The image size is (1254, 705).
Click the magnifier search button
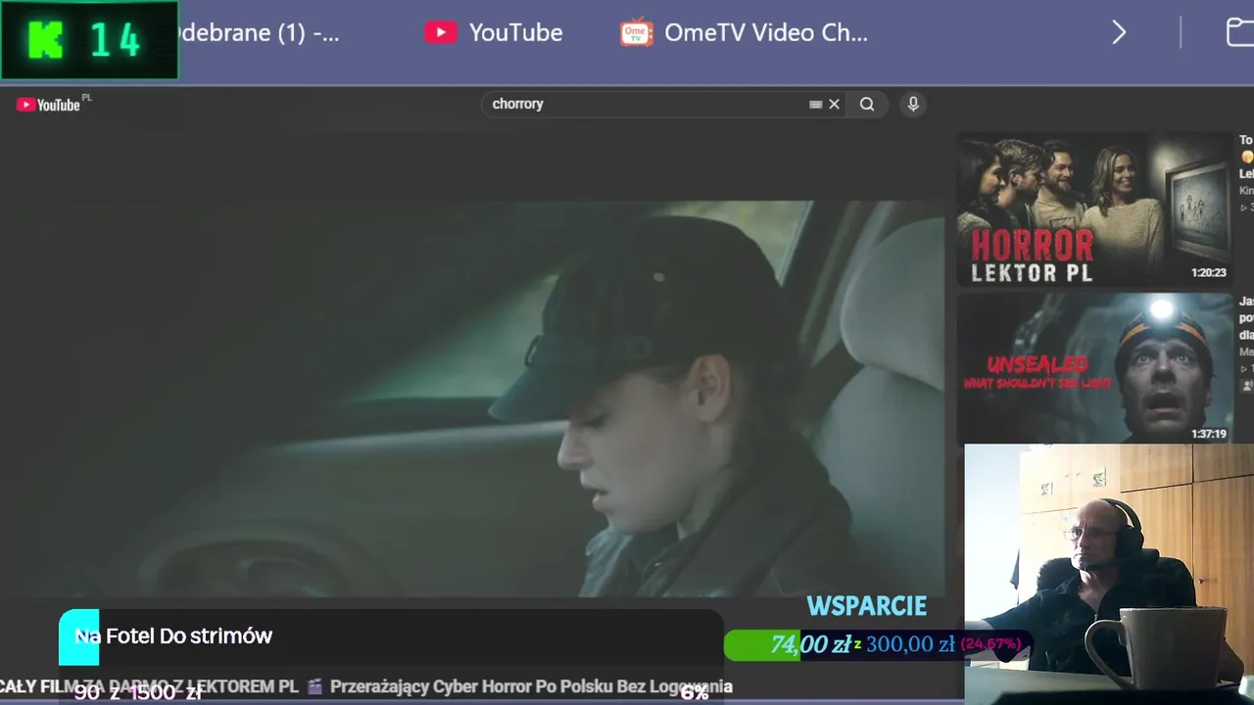(x=867, y=104)
